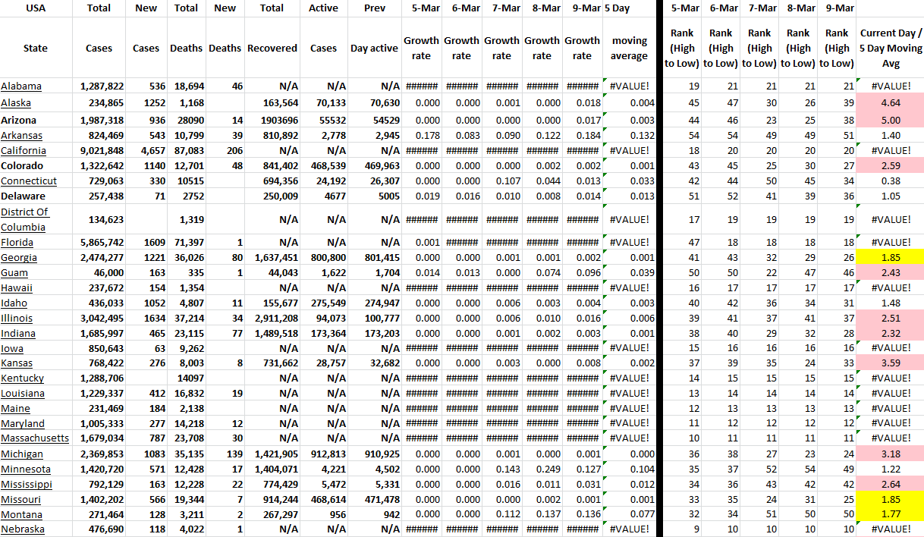Click the Nebraska hyperlink
Image resolution: width=924 pixels, height=537 pixels.
point(23,529)
